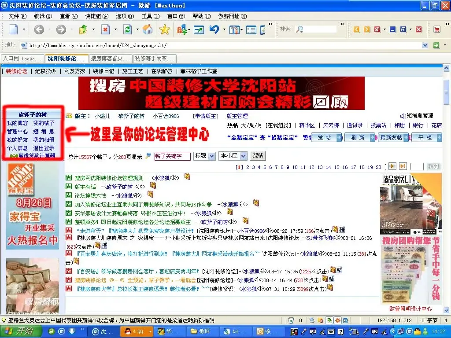Screen dimensions: 451x338
Task: Refresh the page with green arrows icon
Action: (x=127, y=29)
